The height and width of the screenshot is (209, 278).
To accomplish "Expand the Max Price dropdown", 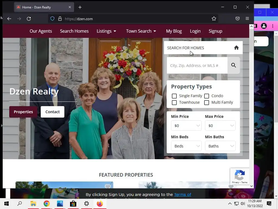I will click(x=220, y=125).
